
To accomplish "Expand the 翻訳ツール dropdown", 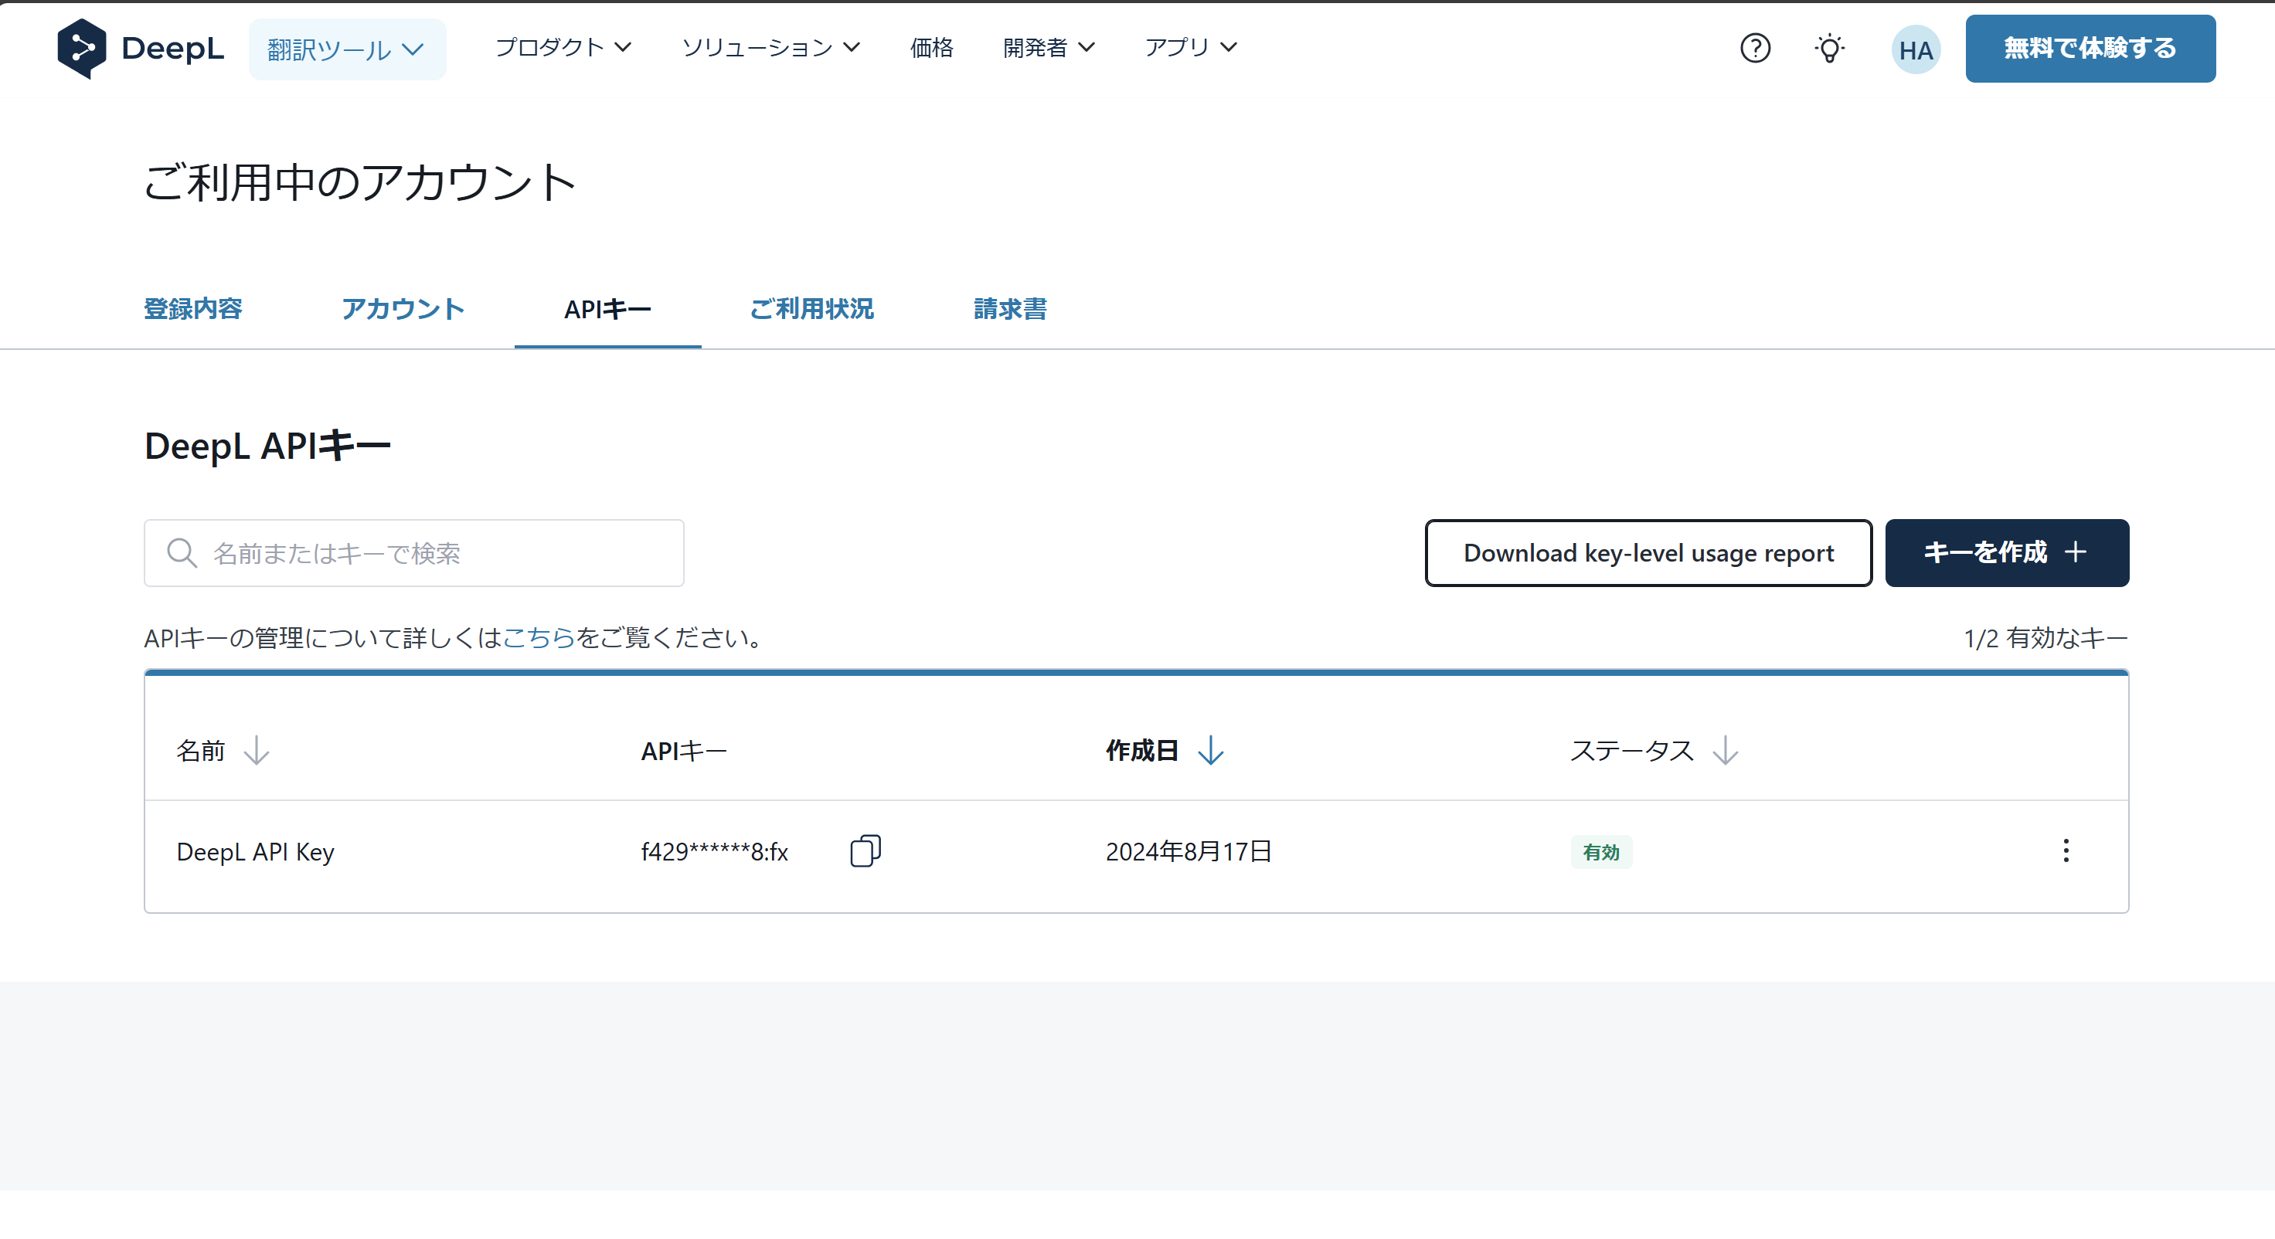I will 346,49.
